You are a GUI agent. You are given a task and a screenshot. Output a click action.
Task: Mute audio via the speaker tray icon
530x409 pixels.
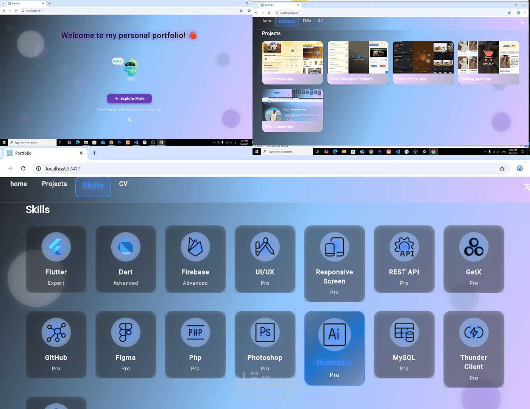(498, 151)
